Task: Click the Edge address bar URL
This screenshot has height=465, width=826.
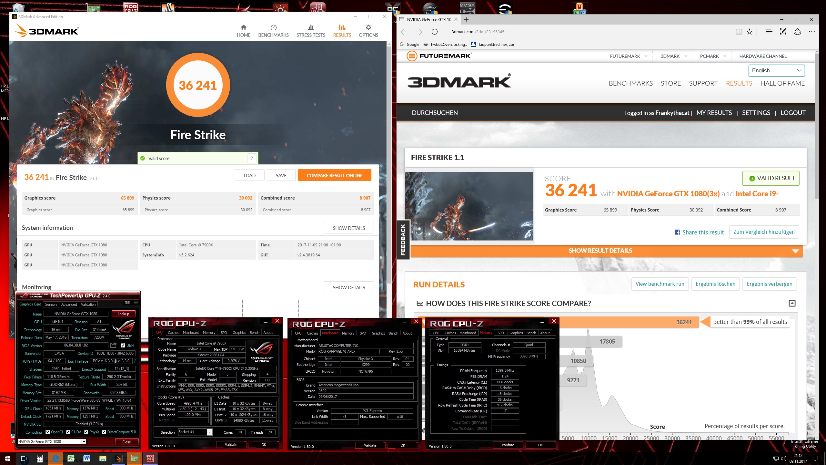Action: pos(478,32)
